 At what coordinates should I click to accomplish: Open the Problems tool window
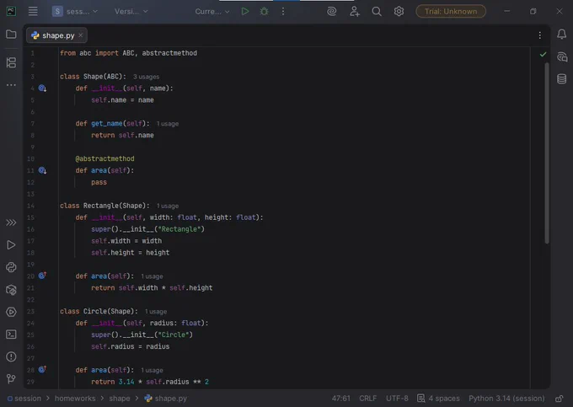(11, 356)
